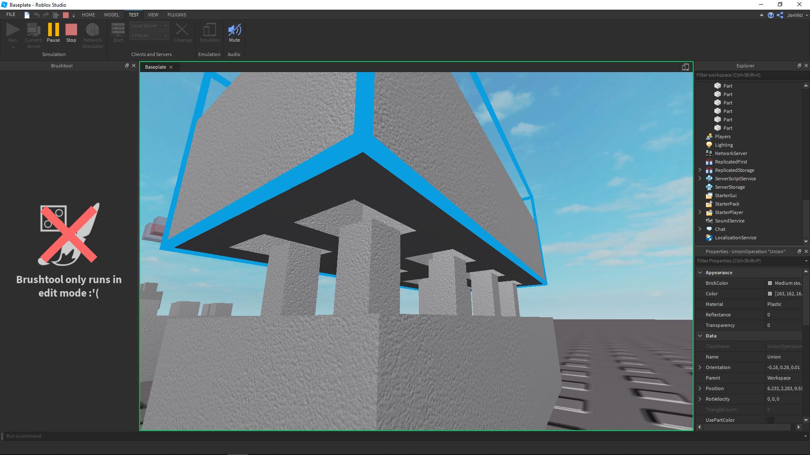Expand the ReplicatedStorage tree node
Screen dimensions: 810x455
click(700, 170)
